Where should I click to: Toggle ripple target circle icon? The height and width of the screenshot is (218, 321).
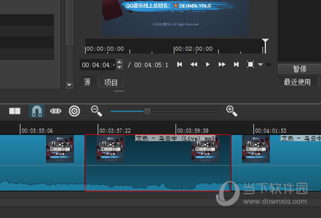coord(74,111)
